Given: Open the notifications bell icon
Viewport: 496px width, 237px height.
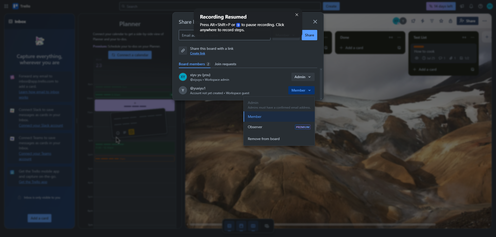Looking at the screenshot, I should (471, 6).
